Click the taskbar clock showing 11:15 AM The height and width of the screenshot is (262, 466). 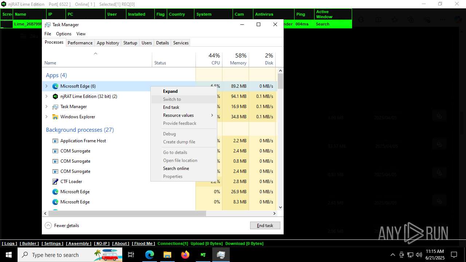[435, 255]
